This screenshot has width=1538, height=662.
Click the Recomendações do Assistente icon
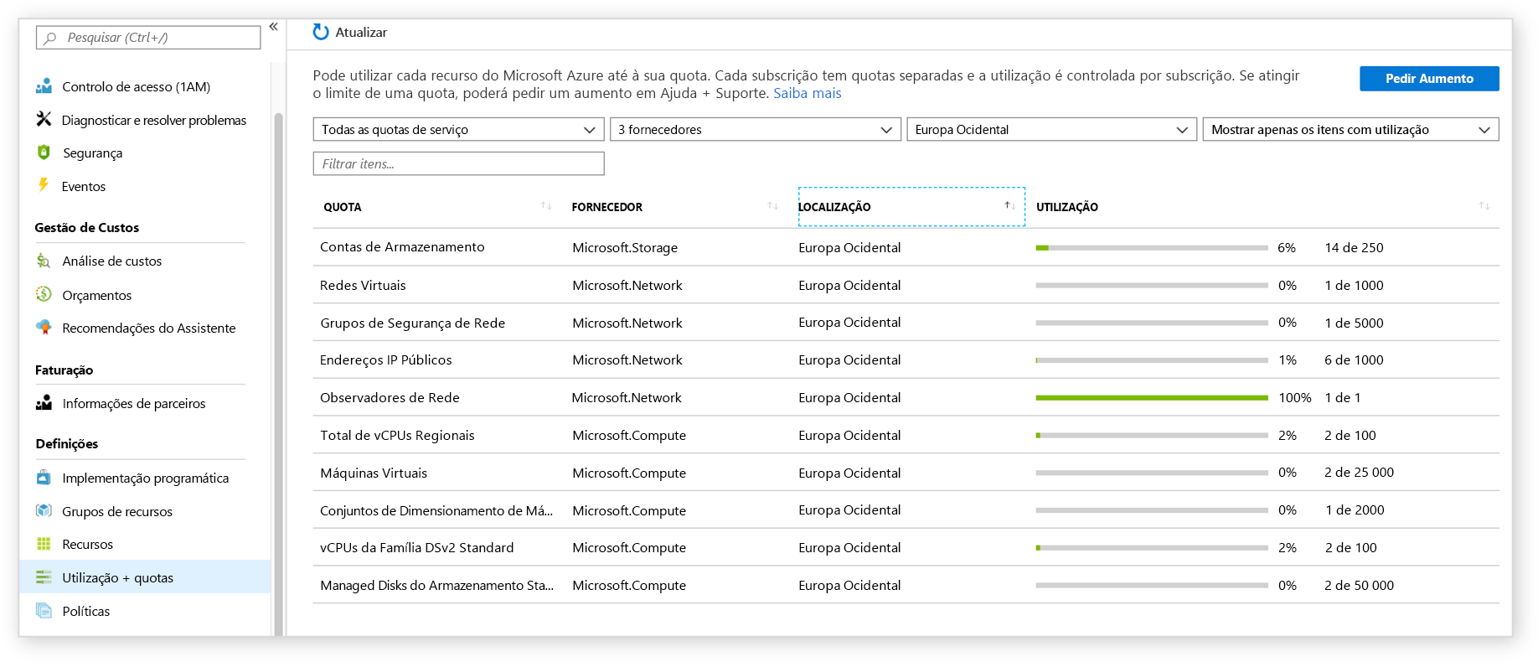tap(44, 327)
